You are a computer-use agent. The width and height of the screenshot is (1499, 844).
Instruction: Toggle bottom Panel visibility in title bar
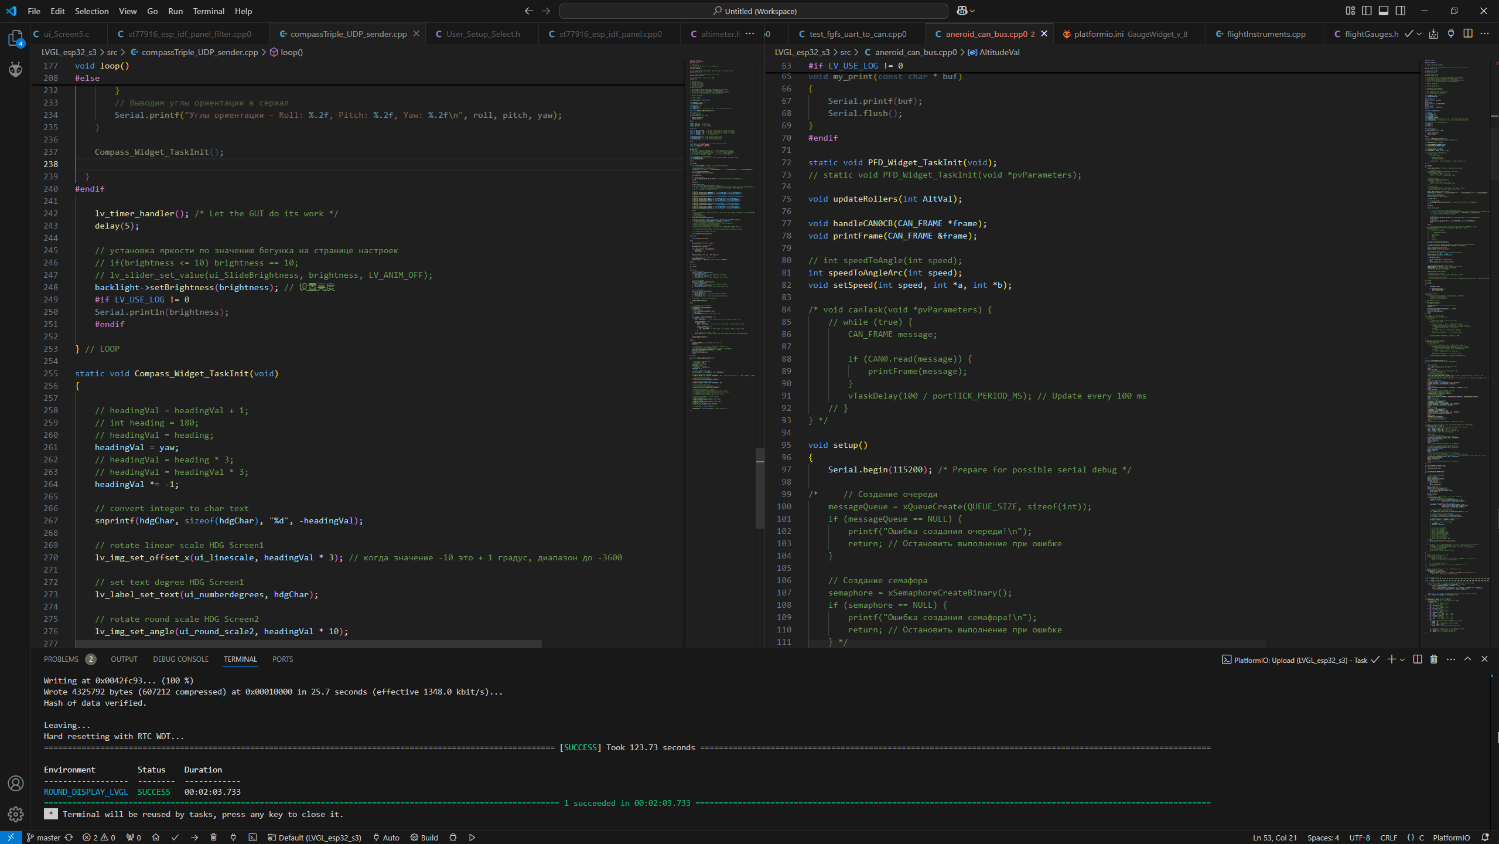tap(1384, 11)
